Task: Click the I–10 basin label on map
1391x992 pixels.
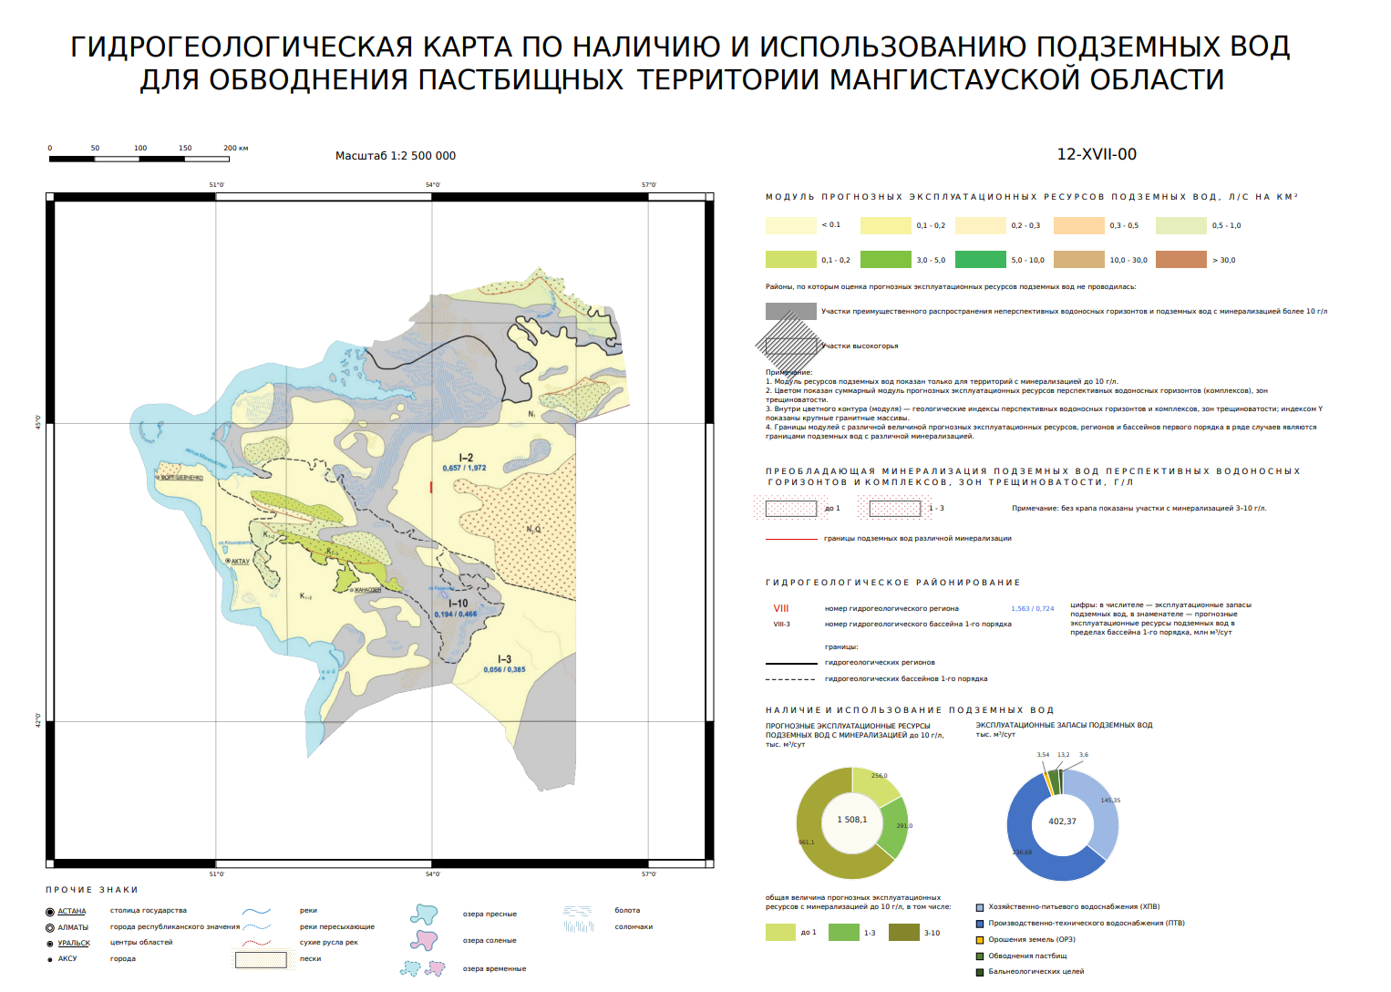Action: pos(459,604)
